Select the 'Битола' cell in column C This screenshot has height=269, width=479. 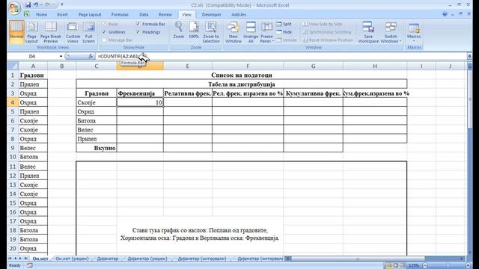(x=97, y=121)
